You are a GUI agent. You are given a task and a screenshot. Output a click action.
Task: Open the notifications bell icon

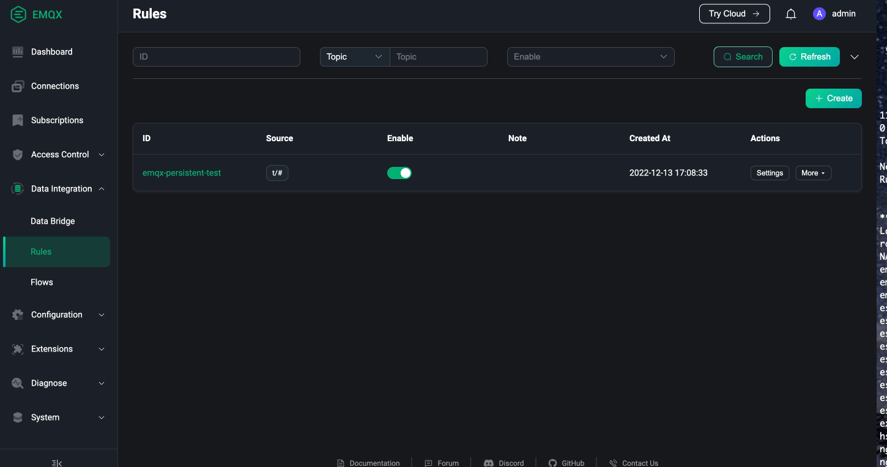[x=791, y=14]
